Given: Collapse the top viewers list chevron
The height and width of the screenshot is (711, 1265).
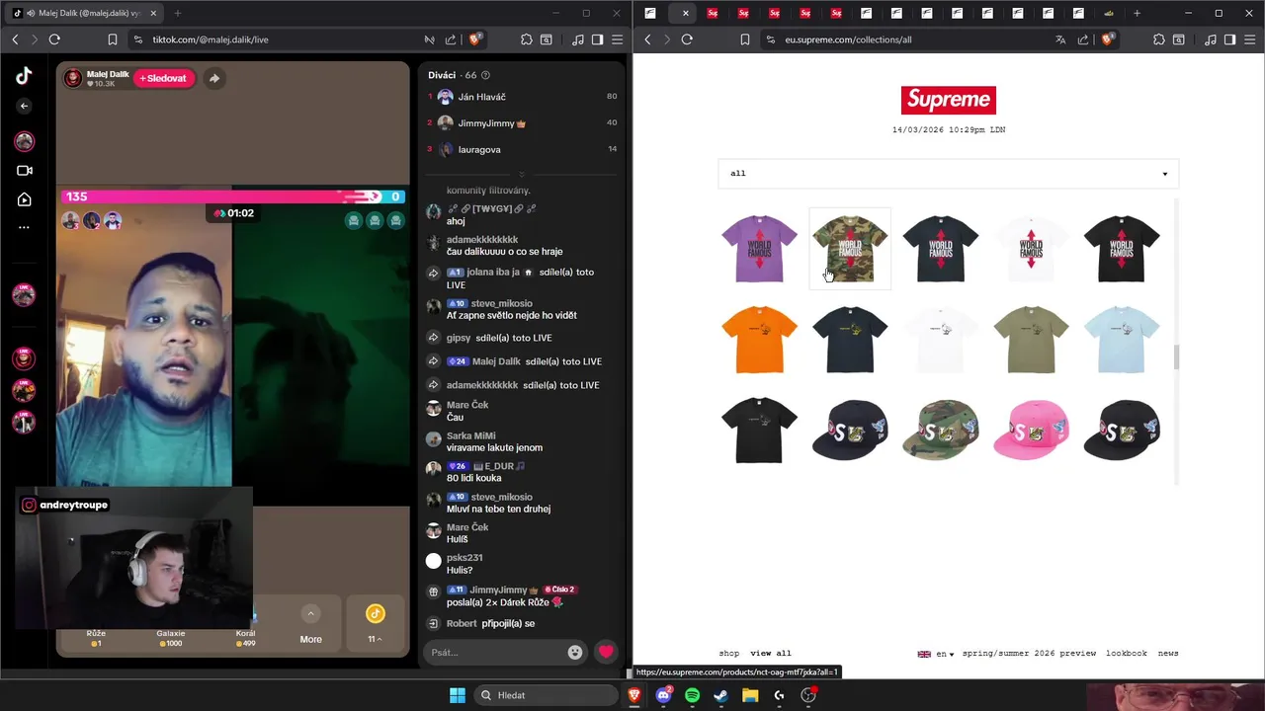Looking at the screenshot, I should 522,175.
